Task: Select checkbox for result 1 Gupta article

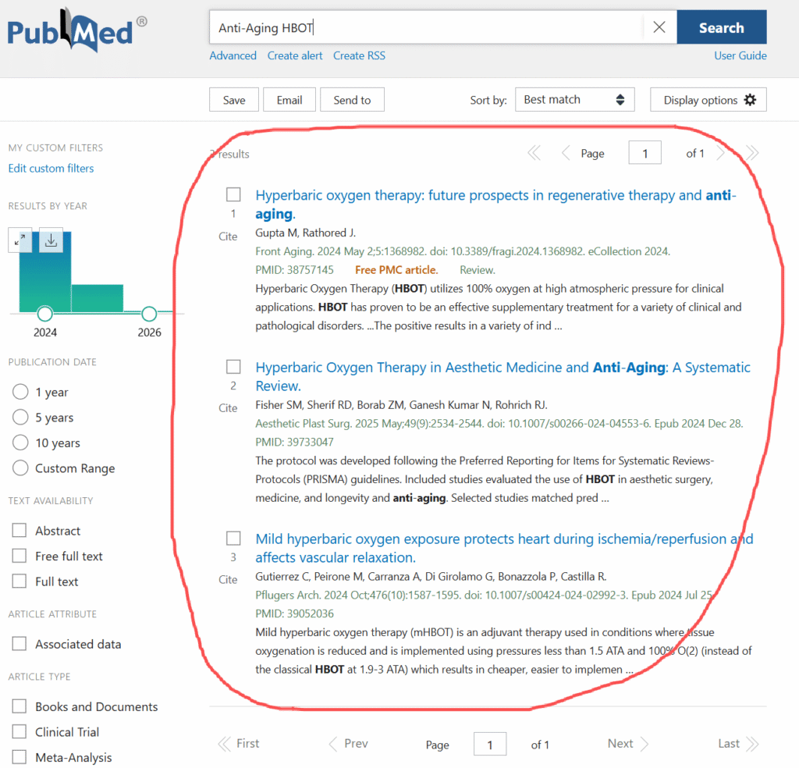Action: [x=233, y=194]
